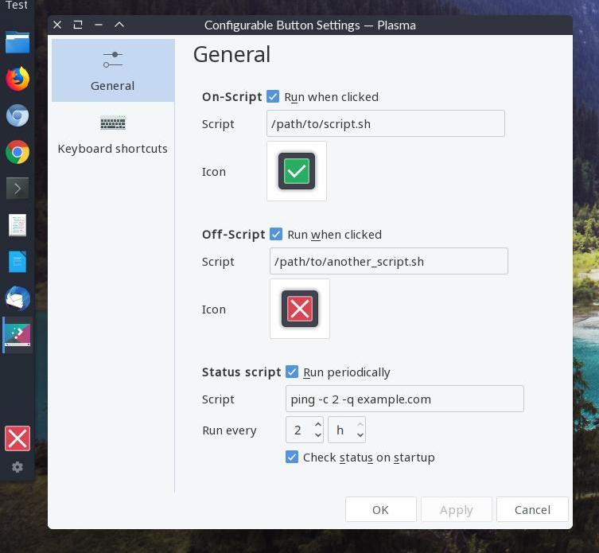
Task: Step the time unit selector down
Action: click(x=360, y=435)
